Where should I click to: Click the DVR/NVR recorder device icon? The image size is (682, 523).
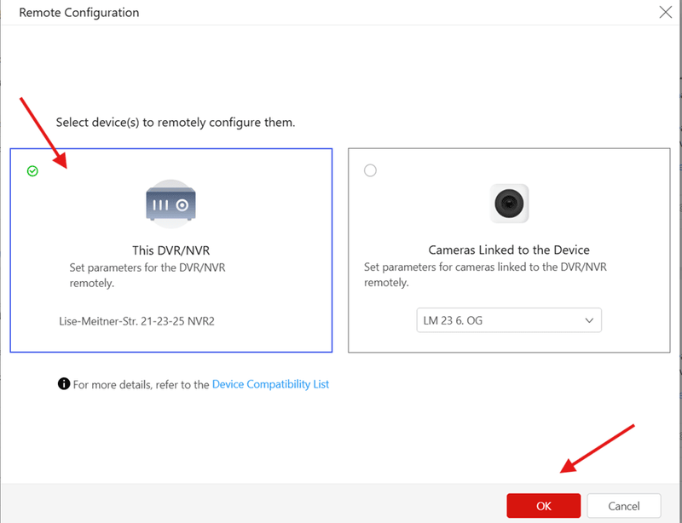(171, 204)
